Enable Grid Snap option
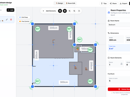Image resolution: width=130 pixels, height=97 pixels. point(24,17)
